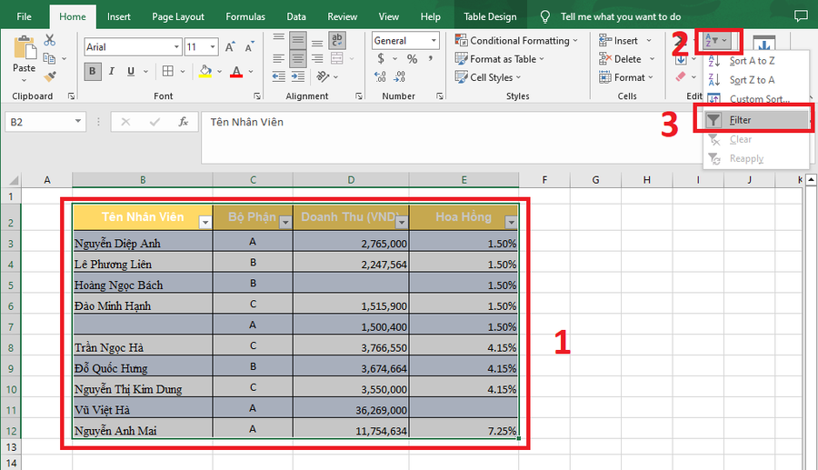Image resolution: width=818 pixels, height=470 pixels.
Task: Click the red Font Color A
Action: [236, 72]
